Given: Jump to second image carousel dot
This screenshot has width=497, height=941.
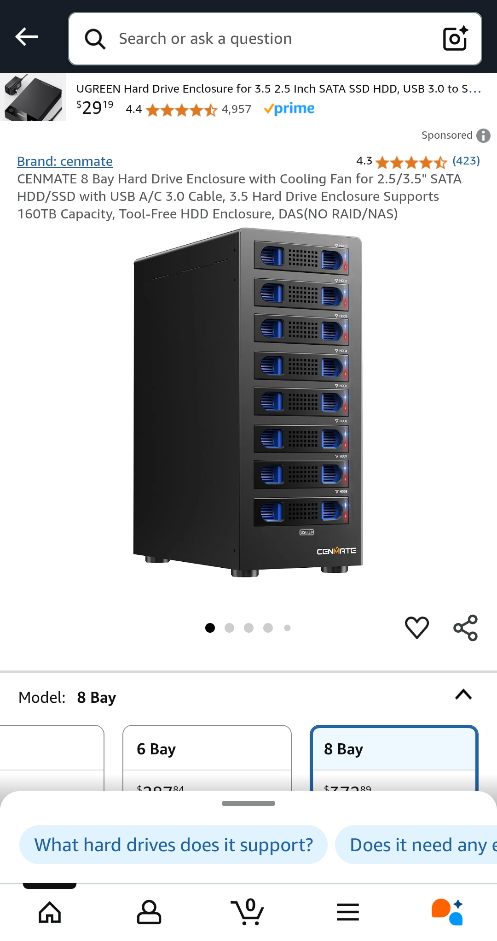Looking at the screenshot, I should (230, 628).
